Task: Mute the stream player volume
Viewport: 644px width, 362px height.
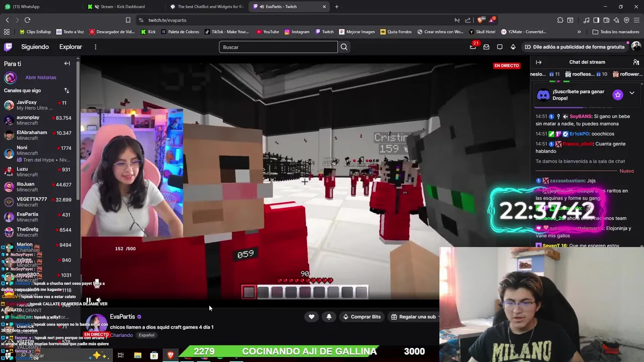Action: (x=99, y=301)
